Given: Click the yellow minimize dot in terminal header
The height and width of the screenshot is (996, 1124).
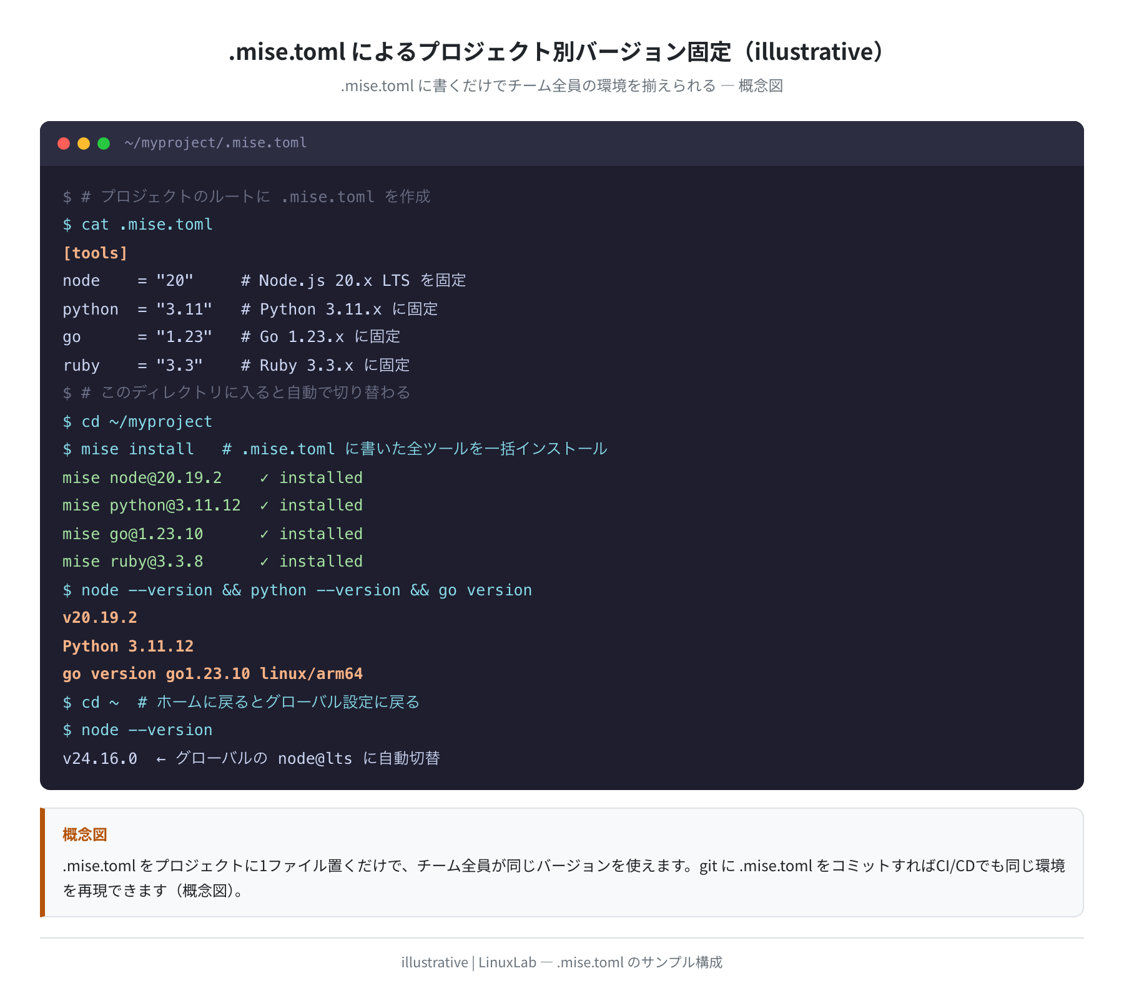Looking at the screenshot, I should 84,144.
